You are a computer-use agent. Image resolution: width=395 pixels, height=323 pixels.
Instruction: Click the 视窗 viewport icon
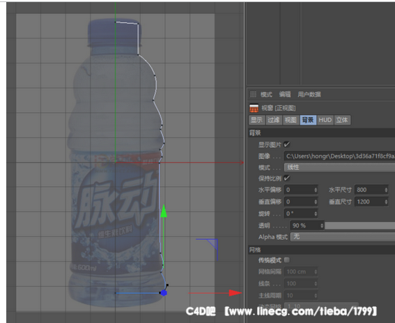(254, 108)
